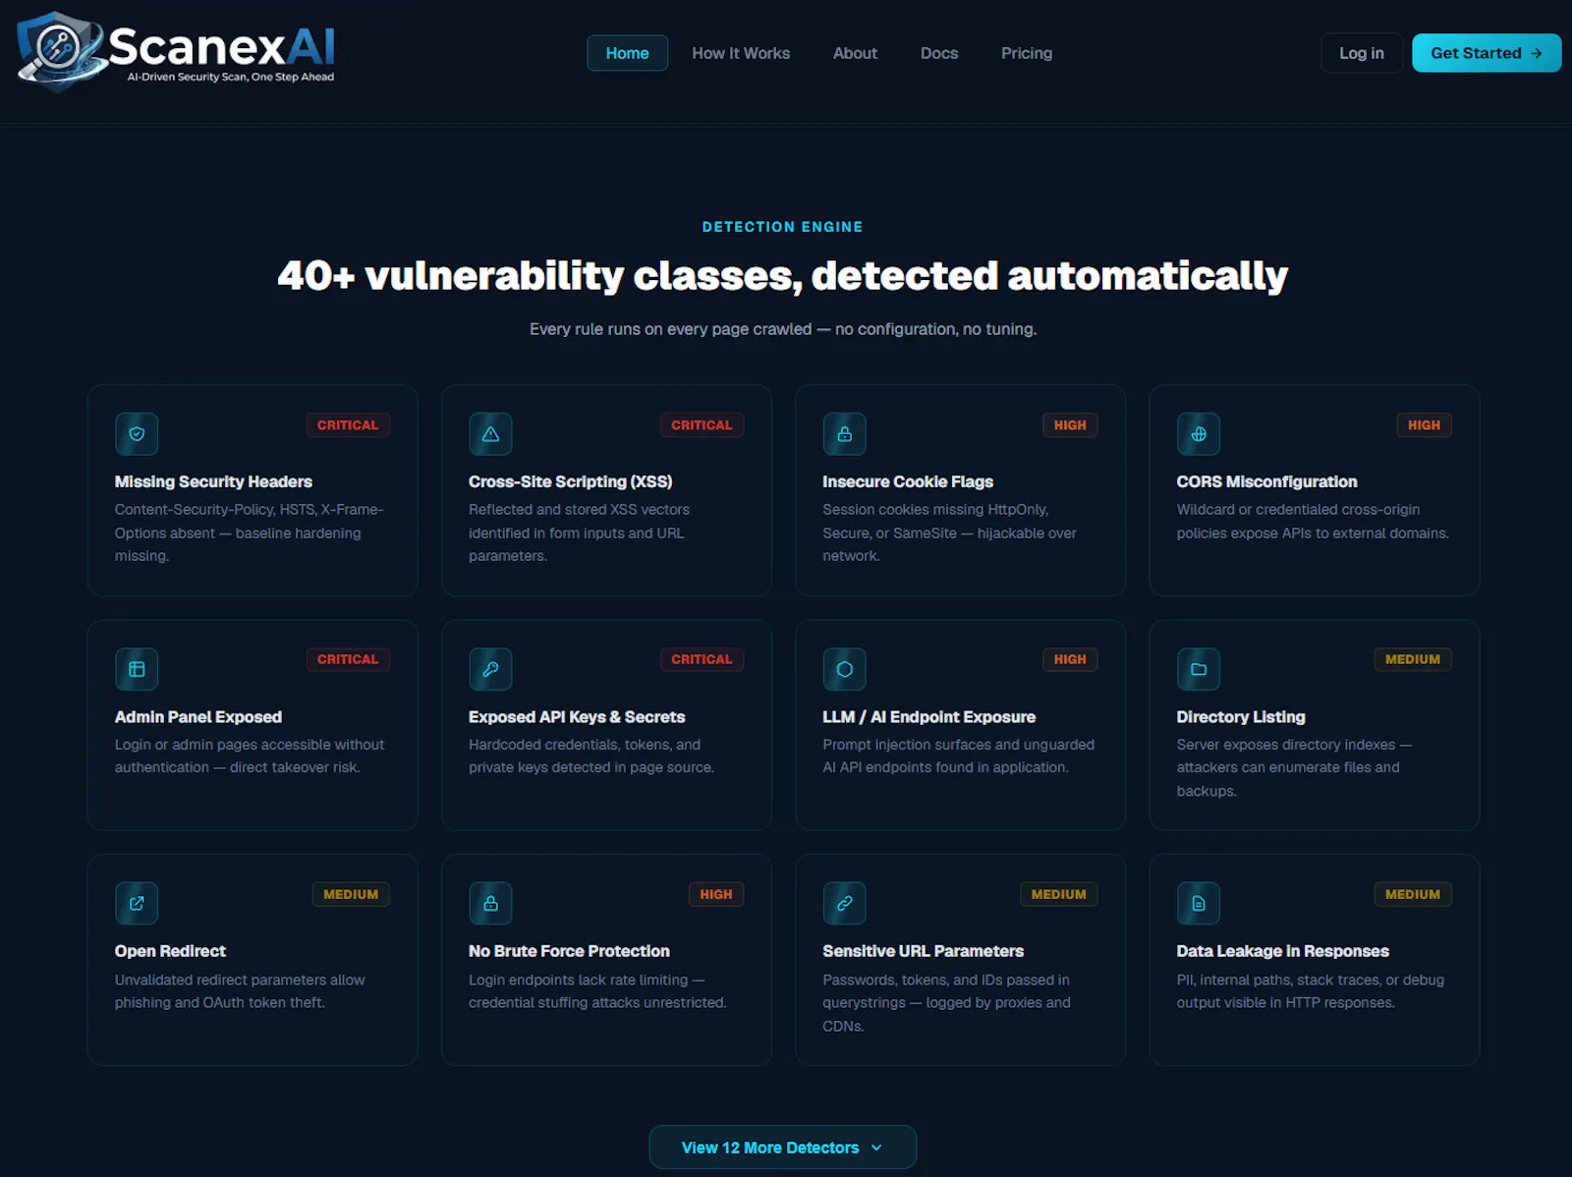Screen dimensions: 1572x1177
Task: Click the Admin Panel Exposed layout icon
Action: 137,669
